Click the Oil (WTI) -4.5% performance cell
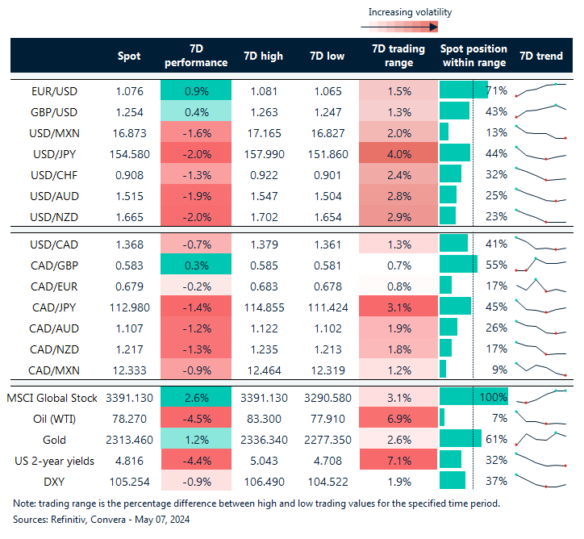 pyautogui.click(x=196, y=418)
